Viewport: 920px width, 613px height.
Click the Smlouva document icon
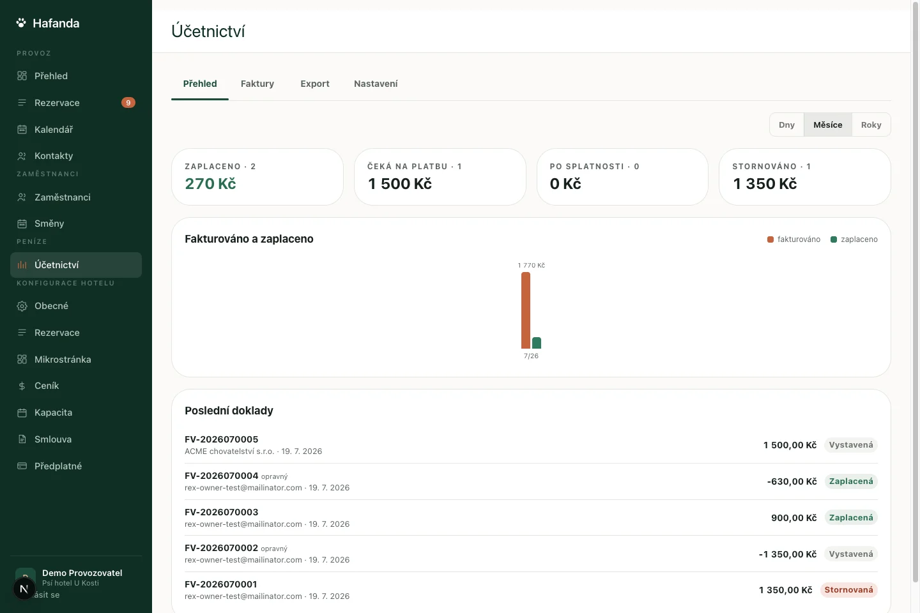[22, 439]
